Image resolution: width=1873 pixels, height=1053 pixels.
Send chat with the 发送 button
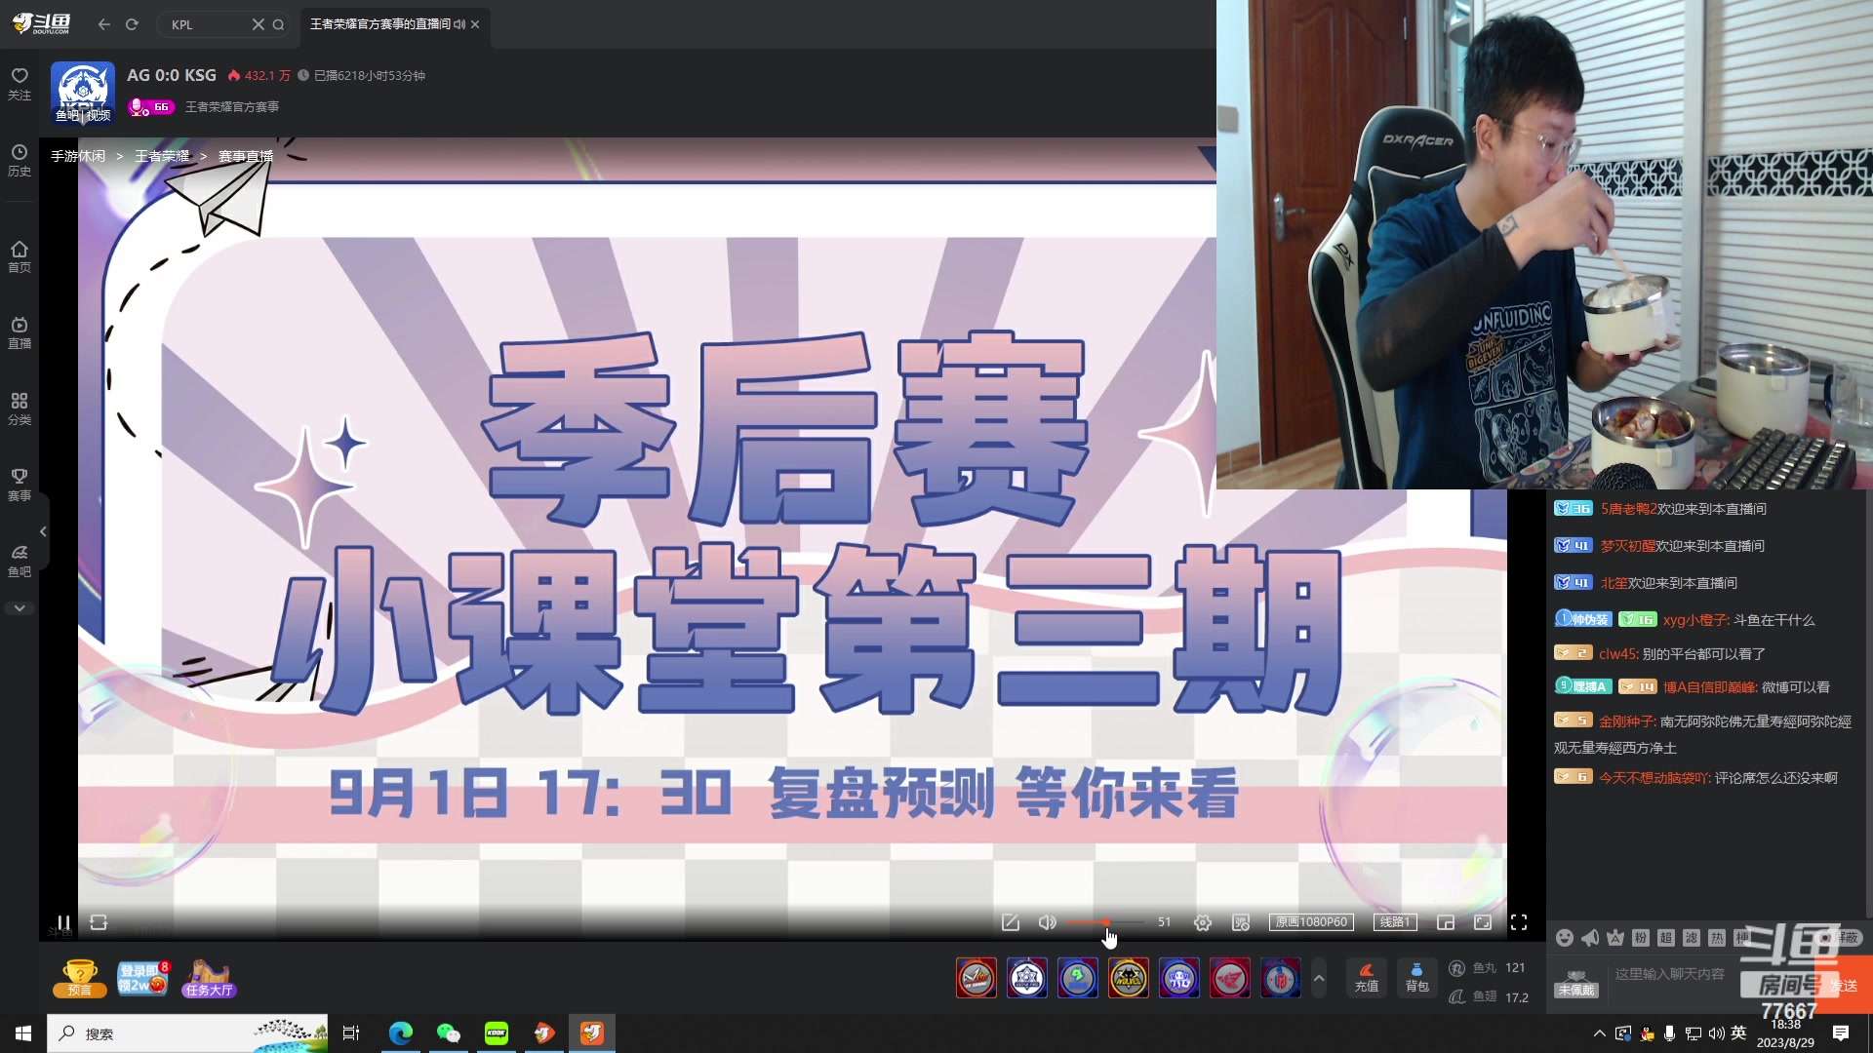[x=1845, y=986]
